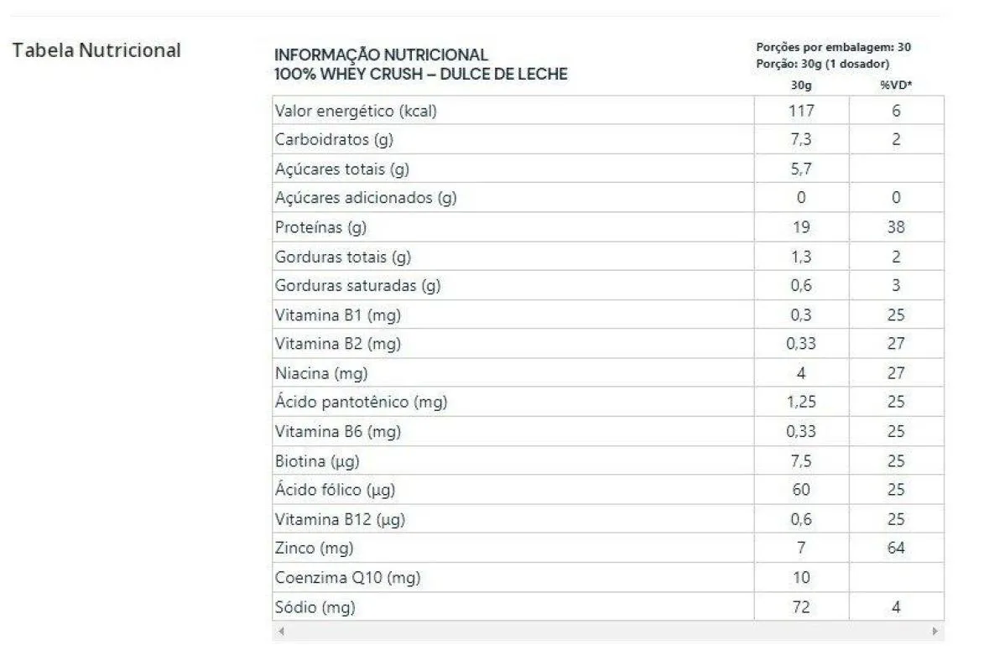Viewport: 984px width, 671px height.
Task: Select the Proteínas (g) row label
Action: coord(320,227)
